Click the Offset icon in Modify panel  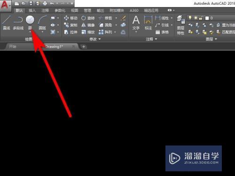click(124, 32)
